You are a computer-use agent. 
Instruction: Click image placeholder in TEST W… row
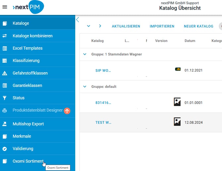pos(177,122)
